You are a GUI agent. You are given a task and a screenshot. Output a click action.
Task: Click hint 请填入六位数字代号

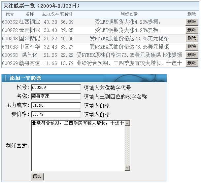pyautogui.click(x=107, y=88)
